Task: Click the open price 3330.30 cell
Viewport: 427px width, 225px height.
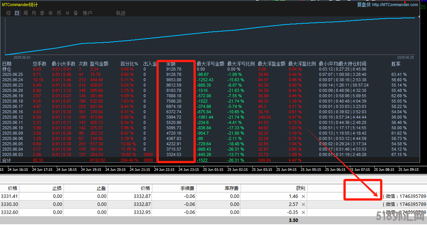Action: [x=9, y=204]
